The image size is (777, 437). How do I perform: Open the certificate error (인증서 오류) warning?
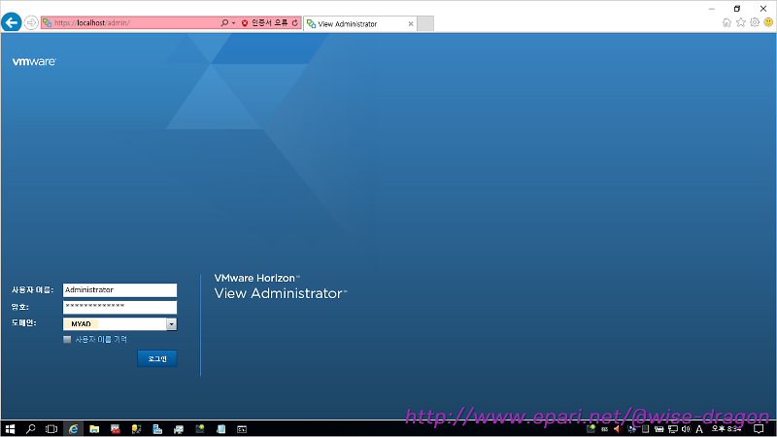click(264, 22)
